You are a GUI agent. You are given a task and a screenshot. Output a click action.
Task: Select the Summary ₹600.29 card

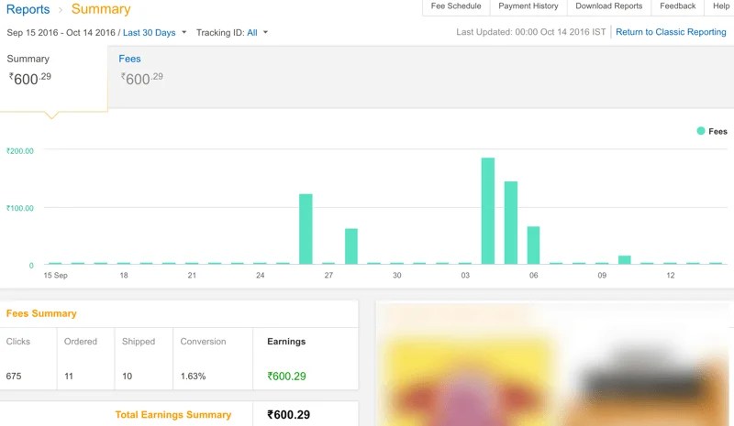(53, 78)
